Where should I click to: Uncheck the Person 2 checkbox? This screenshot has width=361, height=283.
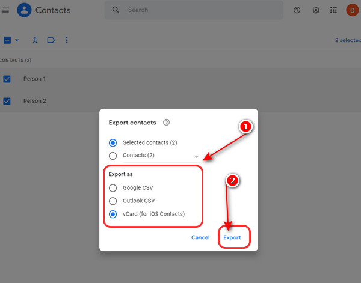7,101
